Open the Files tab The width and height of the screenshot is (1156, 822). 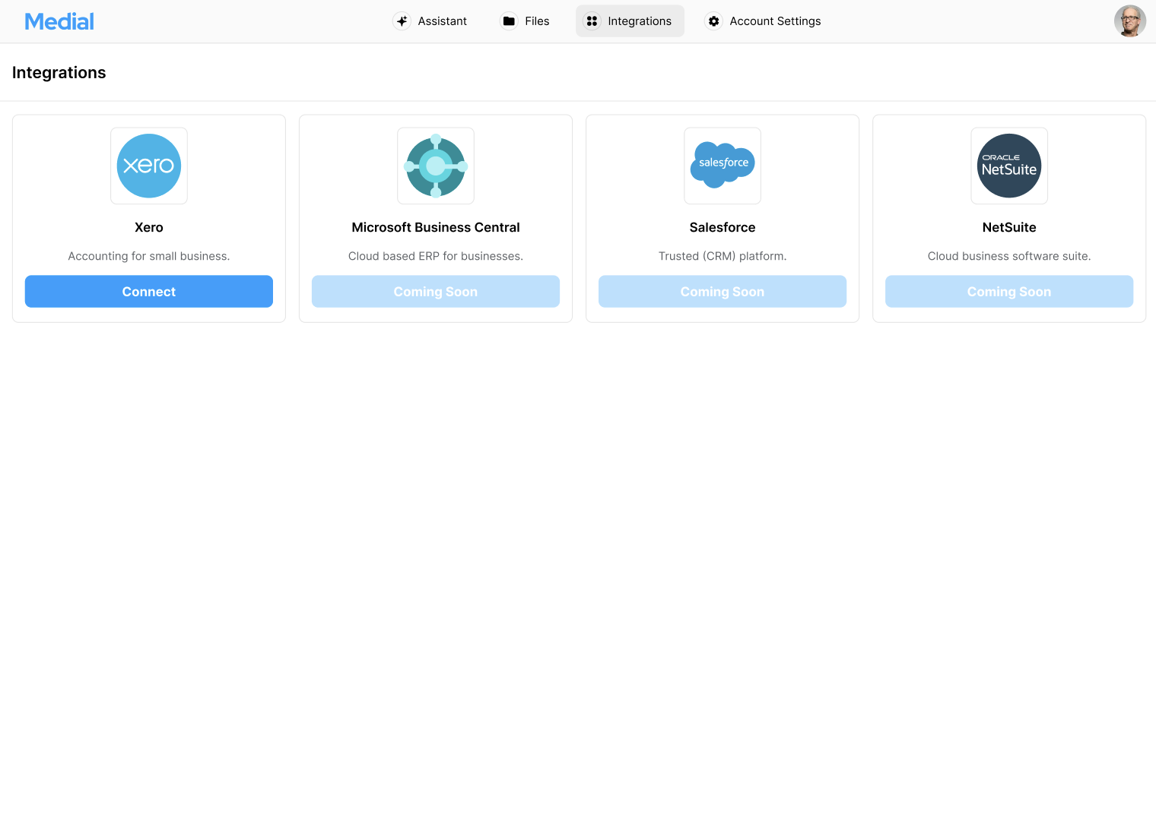pyautogui.click(x=537, y=21)
